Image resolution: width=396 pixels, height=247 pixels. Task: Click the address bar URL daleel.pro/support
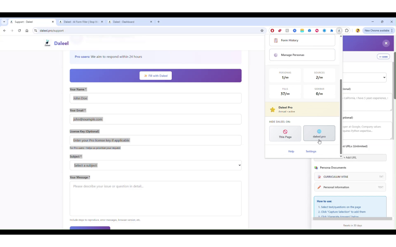coord(51,31)
